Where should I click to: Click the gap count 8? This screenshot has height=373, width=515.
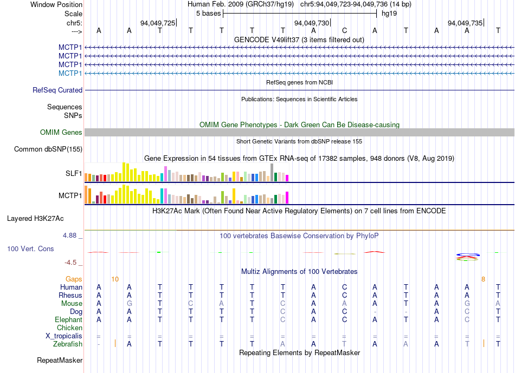point(483,279)
